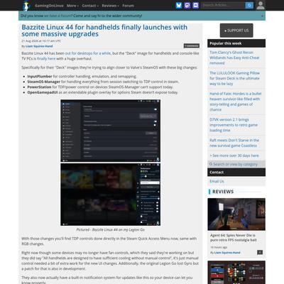Enlarge the upper Bazzite settings screenshot
Image resolution: width=284 pixels, height=284 pixels.
point(110,131)
